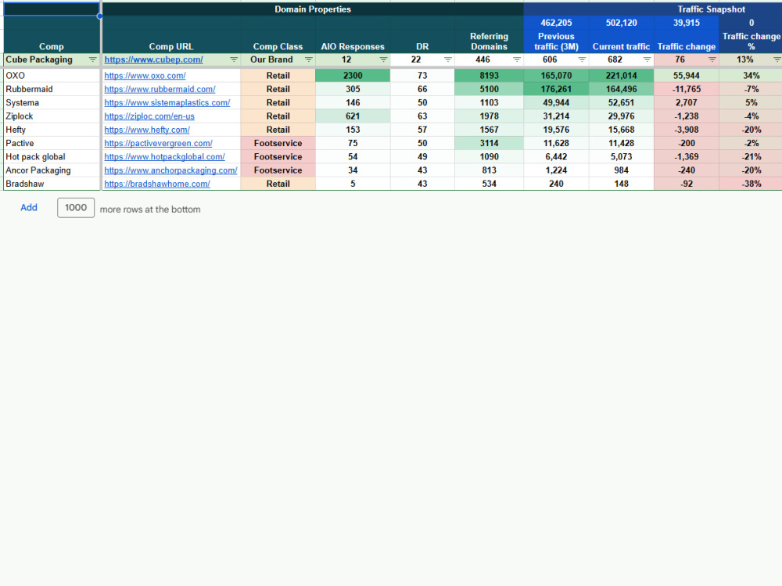Image resolution: width=782 pixels, height=586 pixels.
Task: Open the rubbermaid.com link
Action: [x=160, y=89]
